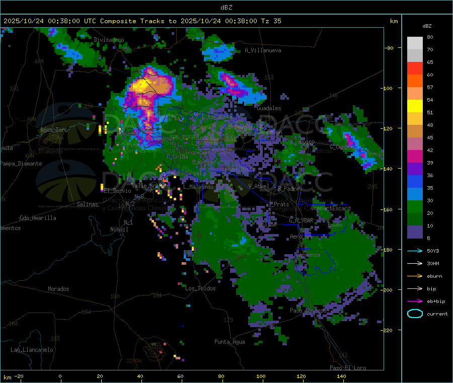Pick the bright yellow 51–54 dBZ swatch
The height and width of the screenshot is (383, 453).
pos(415,106)
